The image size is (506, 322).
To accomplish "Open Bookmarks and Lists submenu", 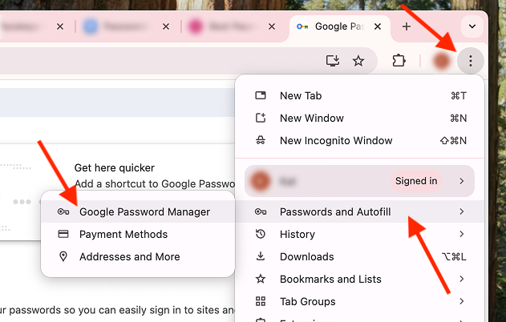I will 359,279.
